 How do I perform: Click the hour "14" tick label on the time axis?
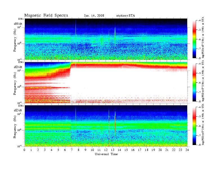click(119, 150)
